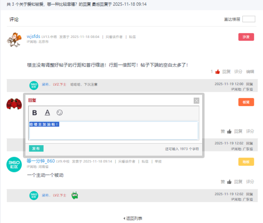Go back via 返回列表 arrow link
The image size is (263, 223).
pyautogui.click(x=132, y=218)
